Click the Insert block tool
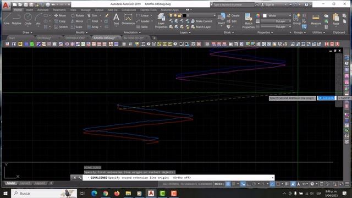The height and width of the screenshot is (198, 352). [x=221, y=19]
